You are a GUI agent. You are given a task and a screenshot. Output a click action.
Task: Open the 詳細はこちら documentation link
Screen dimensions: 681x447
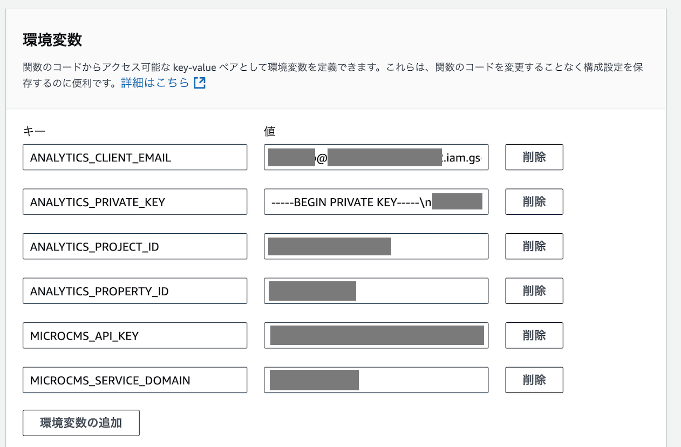point(155,83)
